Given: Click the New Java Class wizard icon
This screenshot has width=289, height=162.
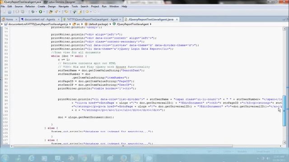Looking at the screenshot, I should [x=56, y=12].
